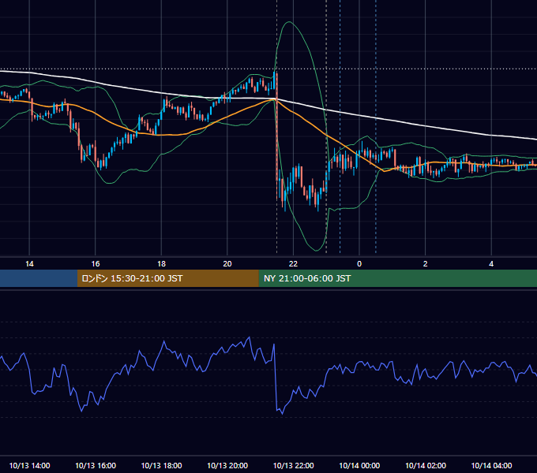This screenshot has height=473, width=537.
Task: Select the NY 21:00-06:00 JST session bar
Action: pos(397,278)
